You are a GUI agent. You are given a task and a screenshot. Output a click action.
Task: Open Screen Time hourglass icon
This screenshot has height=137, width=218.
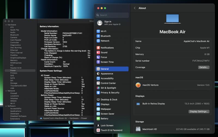click(98, 62)
